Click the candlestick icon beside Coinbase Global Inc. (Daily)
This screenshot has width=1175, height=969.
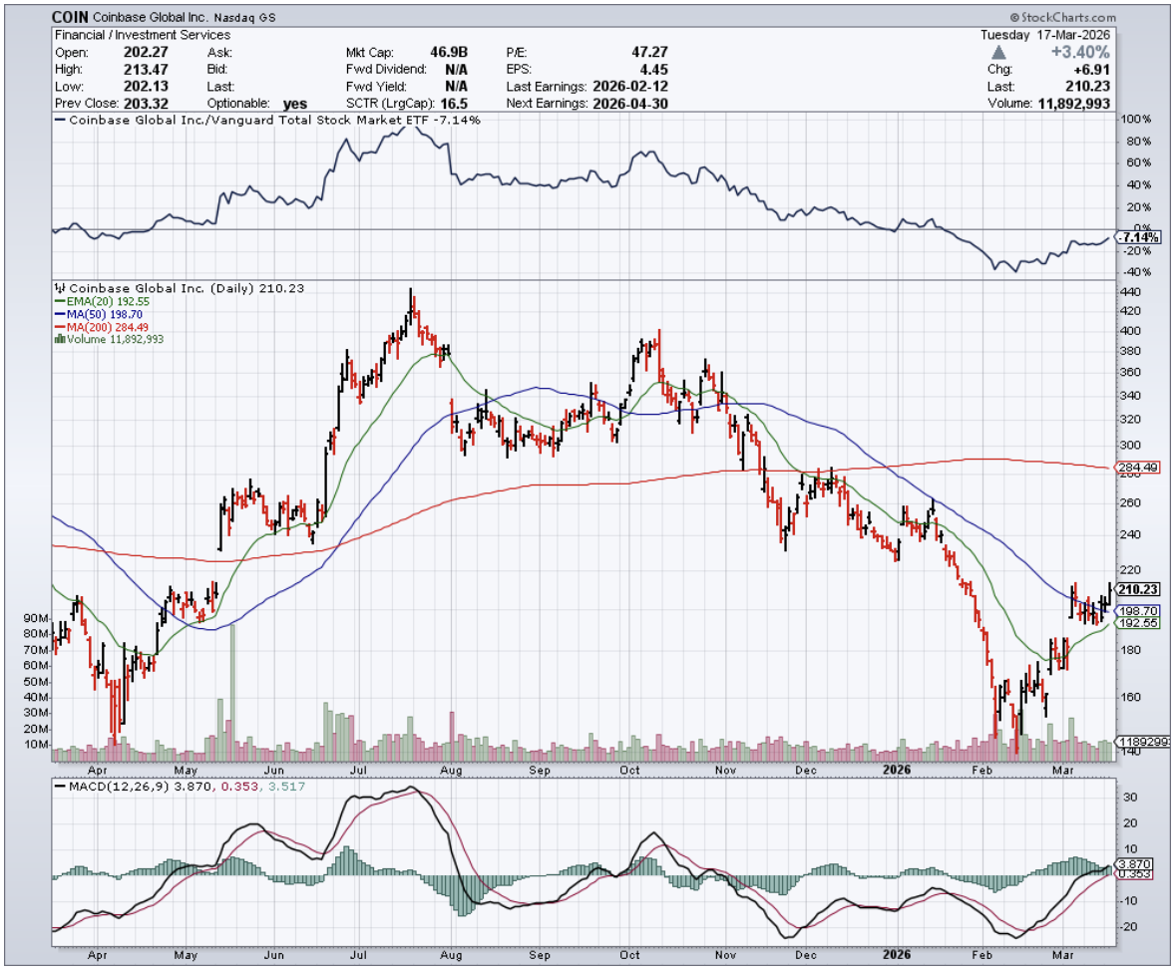[60, 288]
